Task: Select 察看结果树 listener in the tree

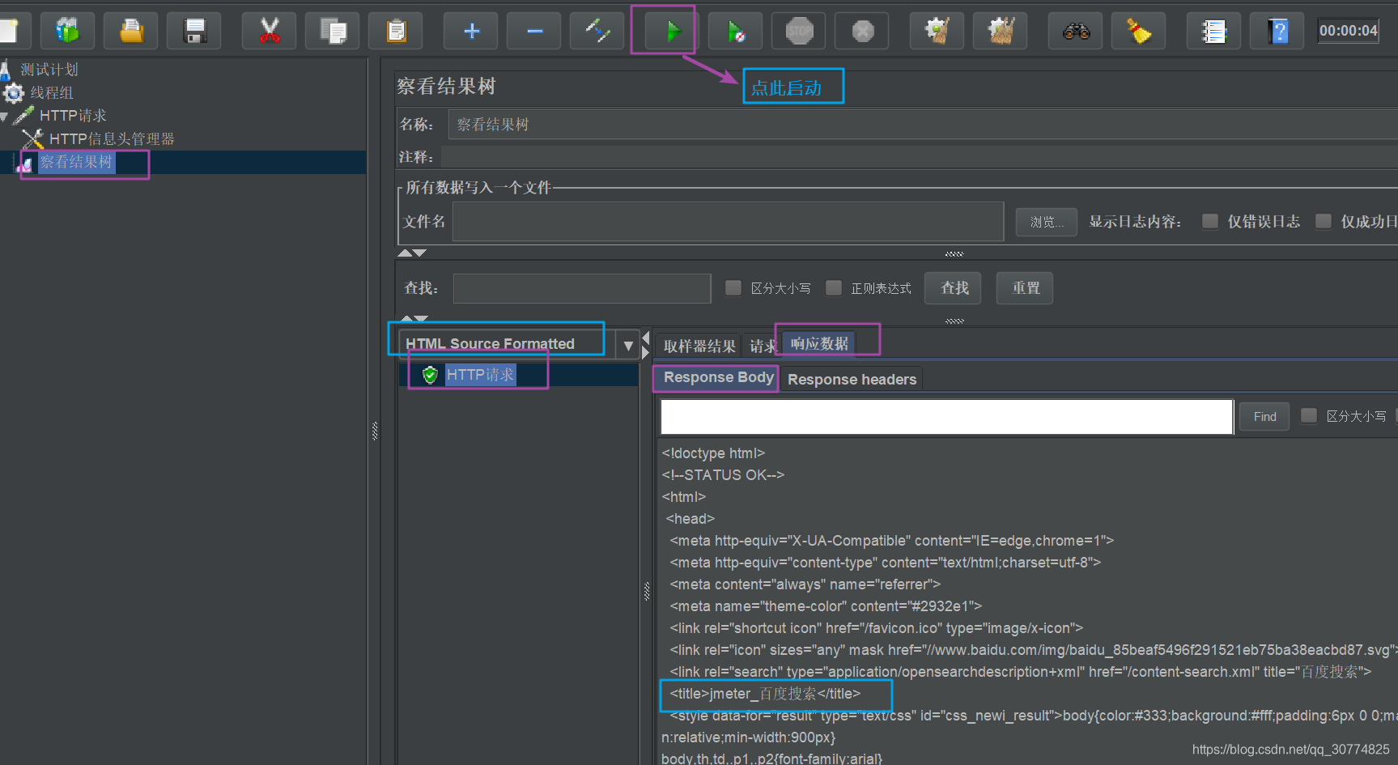Action: (76, 162)
